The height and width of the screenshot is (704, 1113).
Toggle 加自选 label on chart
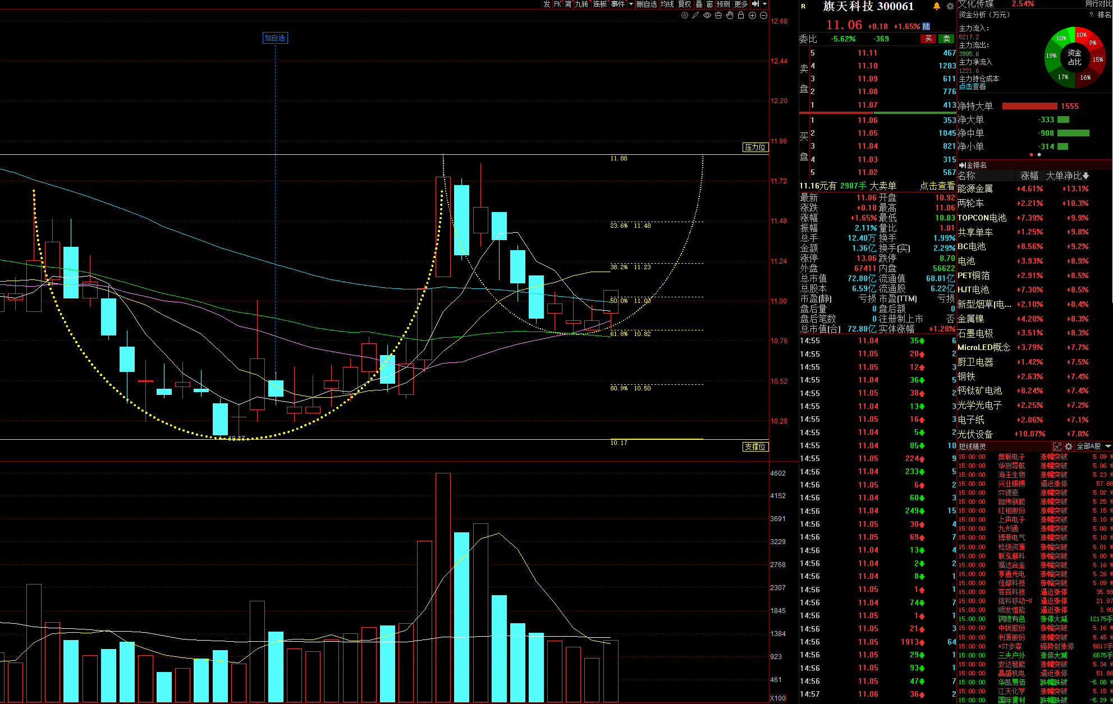tap(275, 38)
